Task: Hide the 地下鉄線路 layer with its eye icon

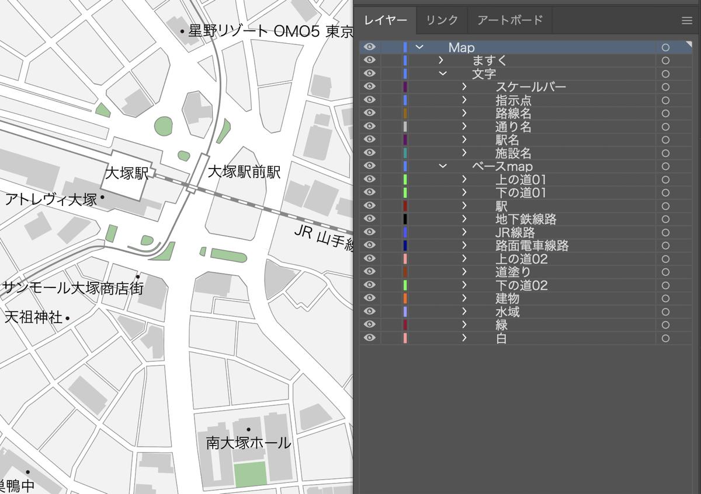Action: [369, 219]
